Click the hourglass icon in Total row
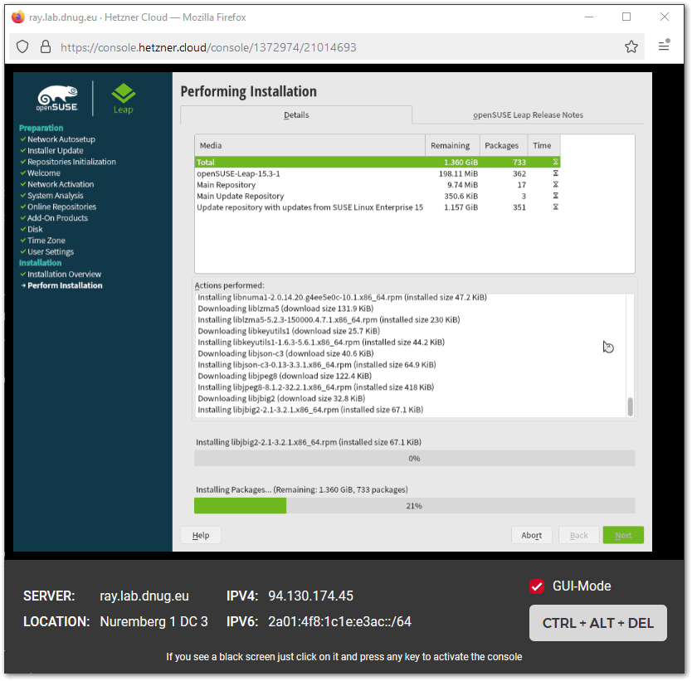This screenshot has height=681, width=692. point(556,163)
